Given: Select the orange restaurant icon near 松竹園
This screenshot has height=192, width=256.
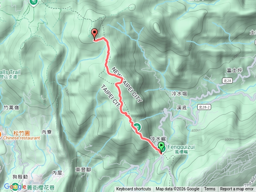Looking at the screenshot, I should [0, 135].
